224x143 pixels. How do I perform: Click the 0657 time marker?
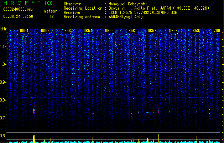pyautogui.click(x=152, y=31)
